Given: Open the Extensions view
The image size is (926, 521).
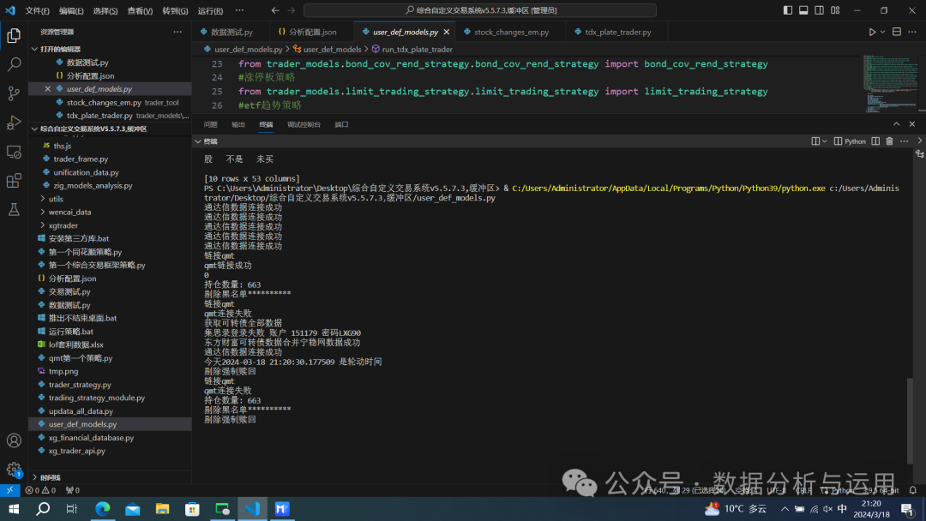Looking at the screenshot, I should pyautogui.click(x=14, y=181).
